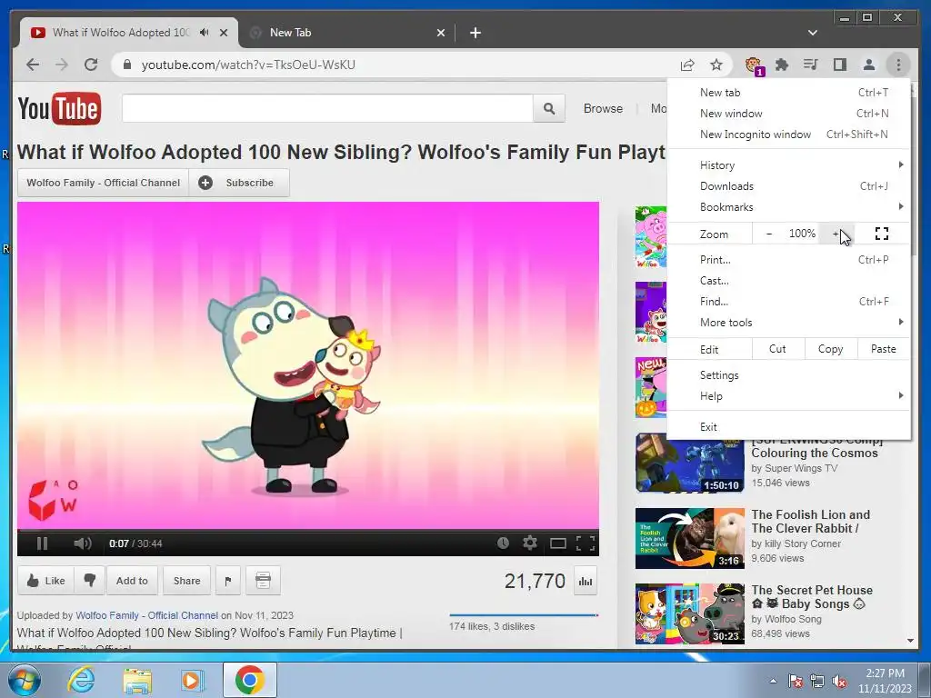Expand the Help submenu
The width and height of the screenshot is (931, 698).
pos(788,396)
